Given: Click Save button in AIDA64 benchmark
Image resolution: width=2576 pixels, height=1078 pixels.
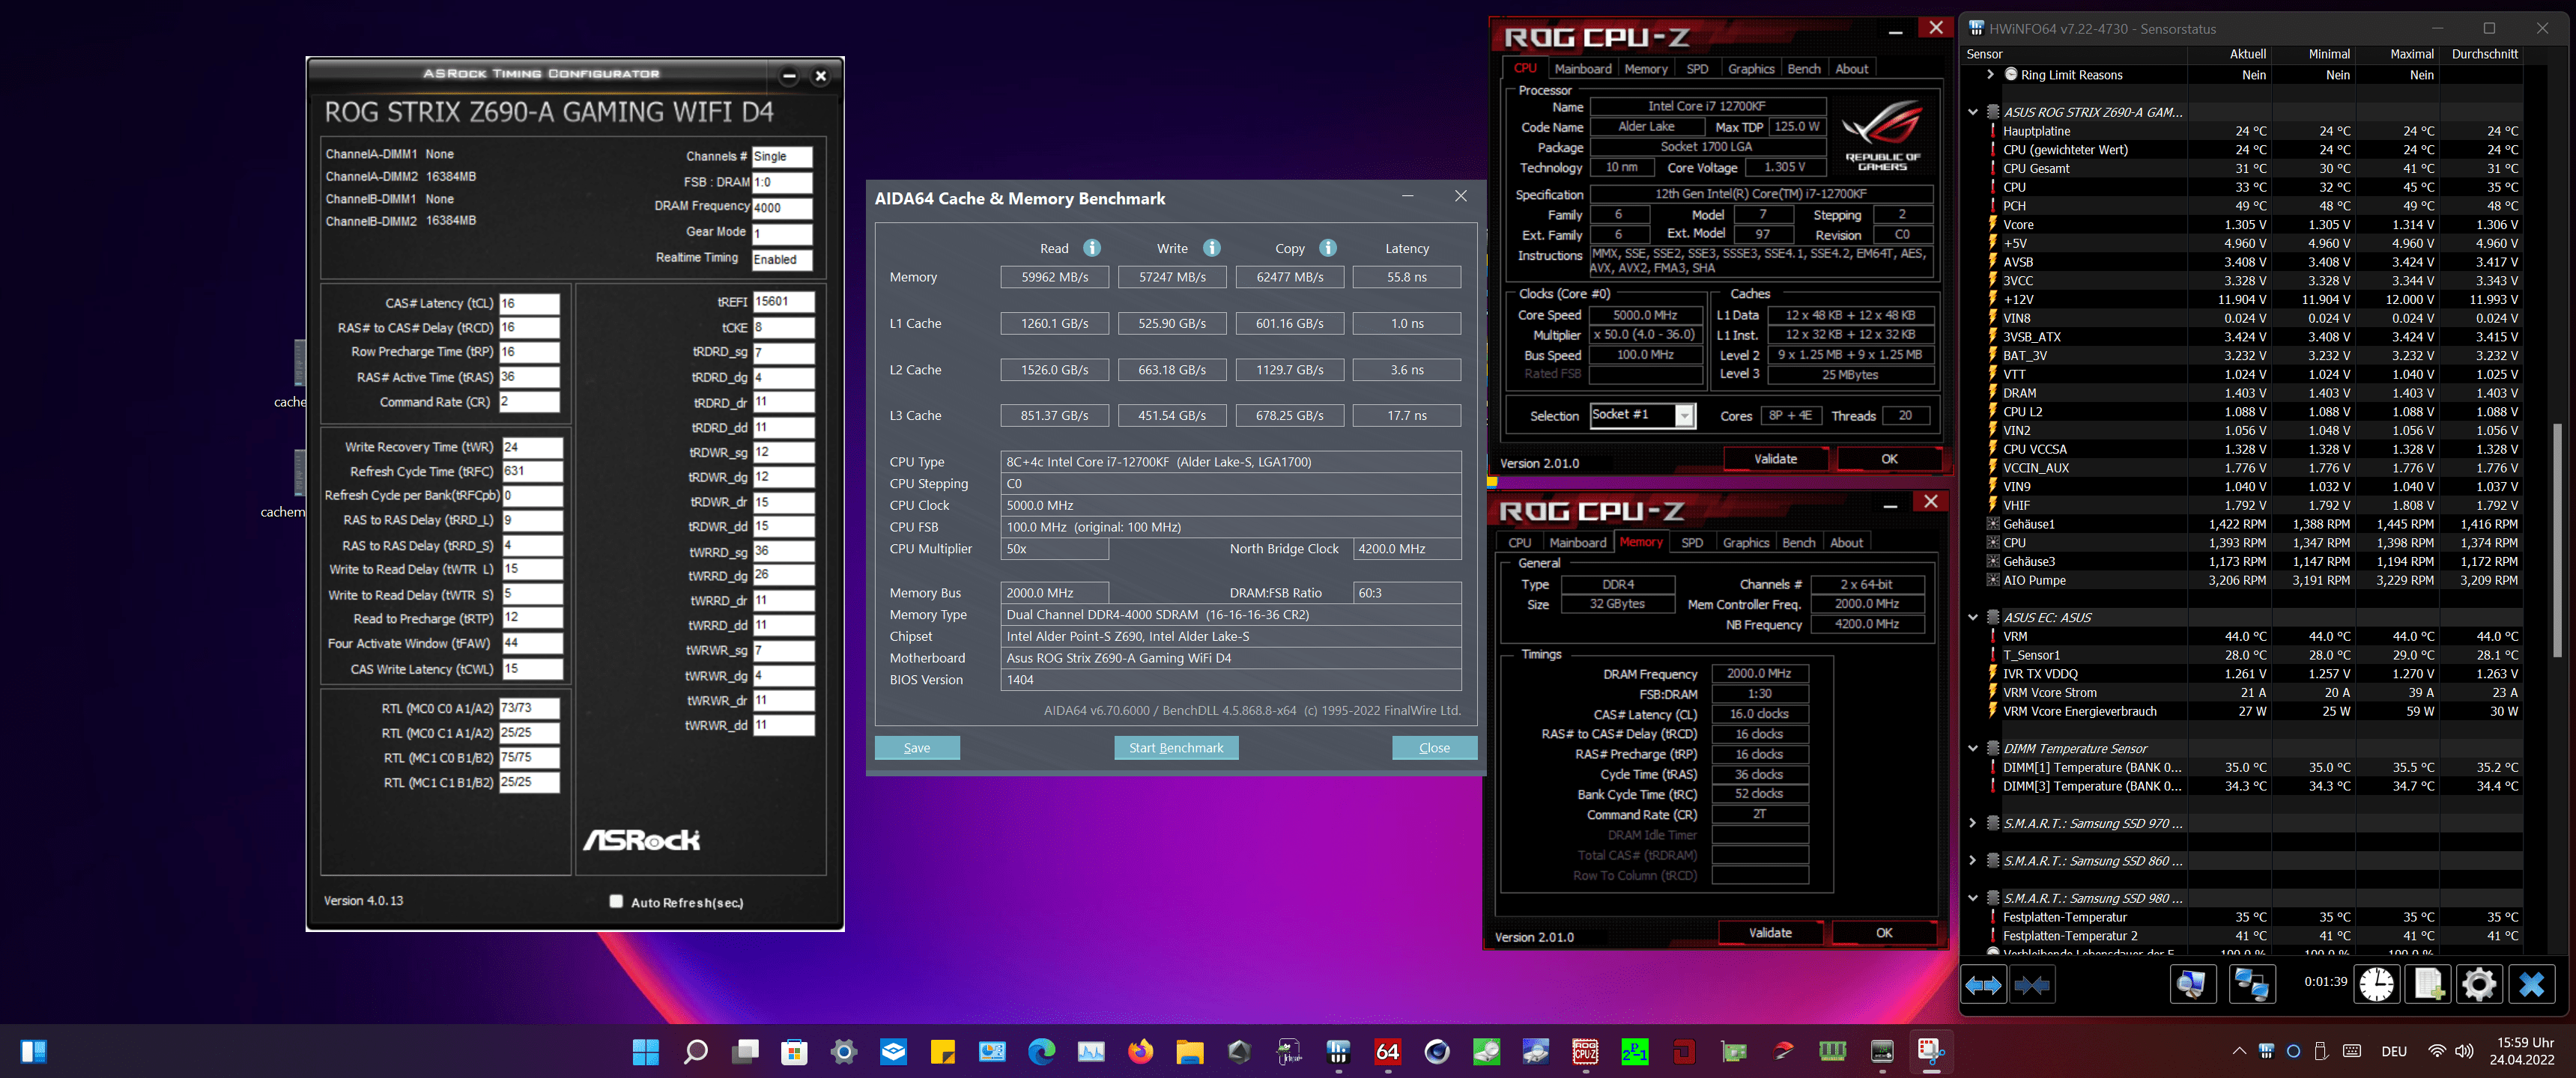Looking at the screenshot, I should point(917,747).
